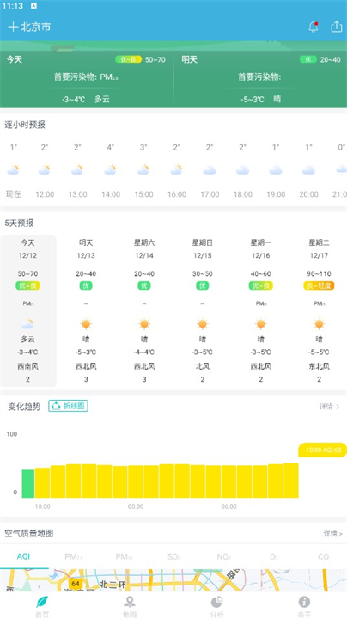Tap the 逐小时预报 section heading
The image size is (347, 619).
[25, 125]
